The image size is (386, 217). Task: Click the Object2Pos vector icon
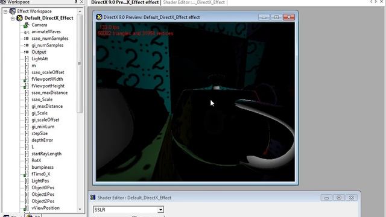click(x=27, y=201)
